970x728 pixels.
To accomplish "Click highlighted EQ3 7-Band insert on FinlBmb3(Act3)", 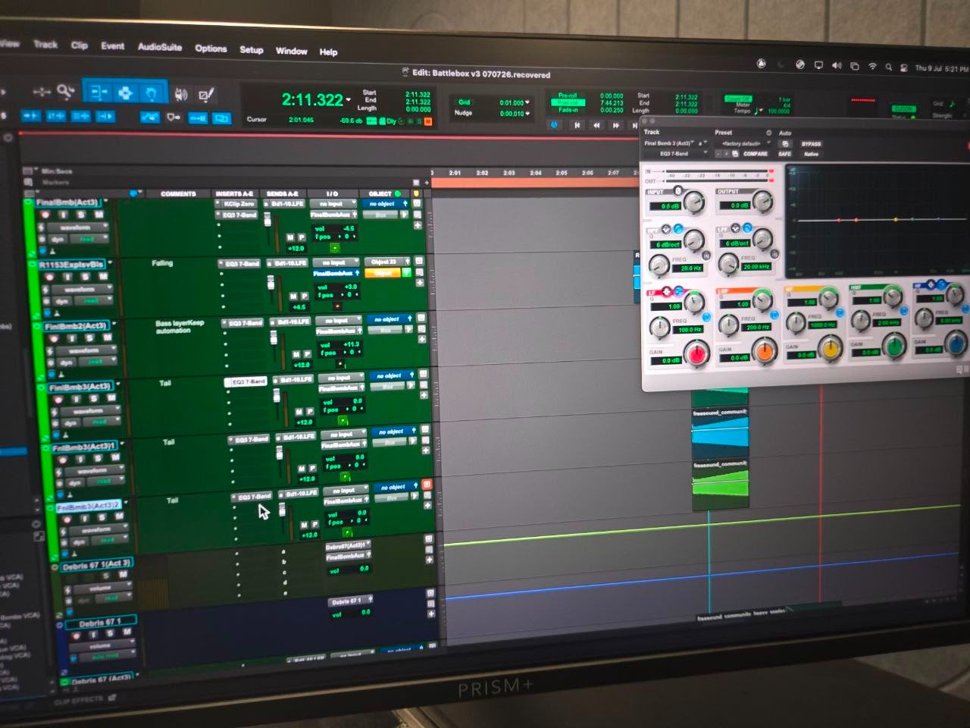I will pos(247,381).
